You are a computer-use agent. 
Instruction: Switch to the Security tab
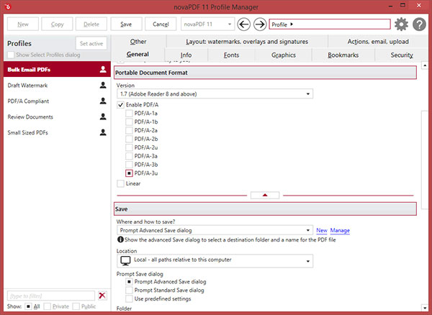click(x=402, y=55)
